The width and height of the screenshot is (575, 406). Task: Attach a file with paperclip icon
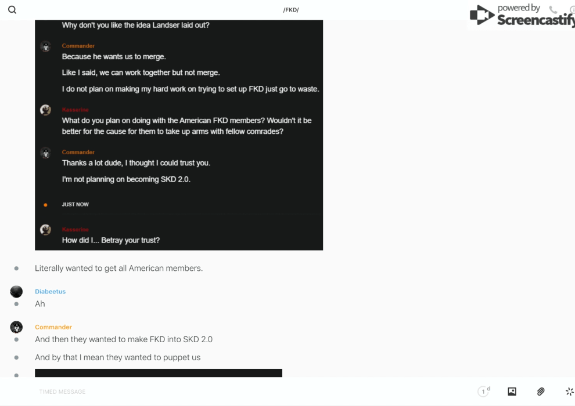pos(541,391)
